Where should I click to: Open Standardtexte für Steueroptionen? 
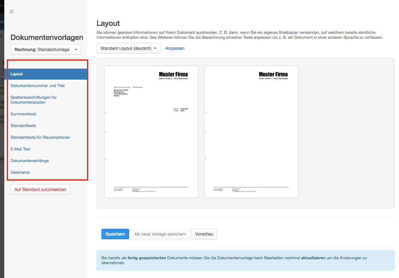tap(40, 137)
